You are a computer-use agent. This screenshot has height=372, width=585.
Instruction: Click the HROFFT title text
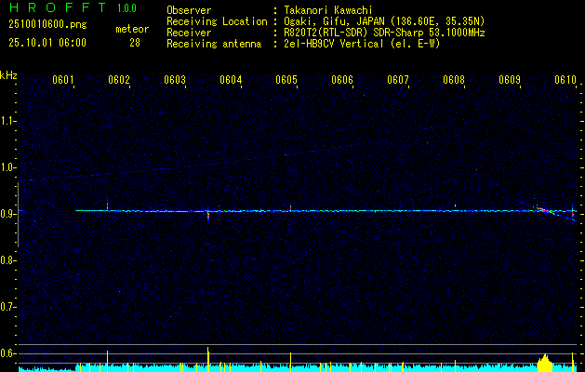[58, 7]
